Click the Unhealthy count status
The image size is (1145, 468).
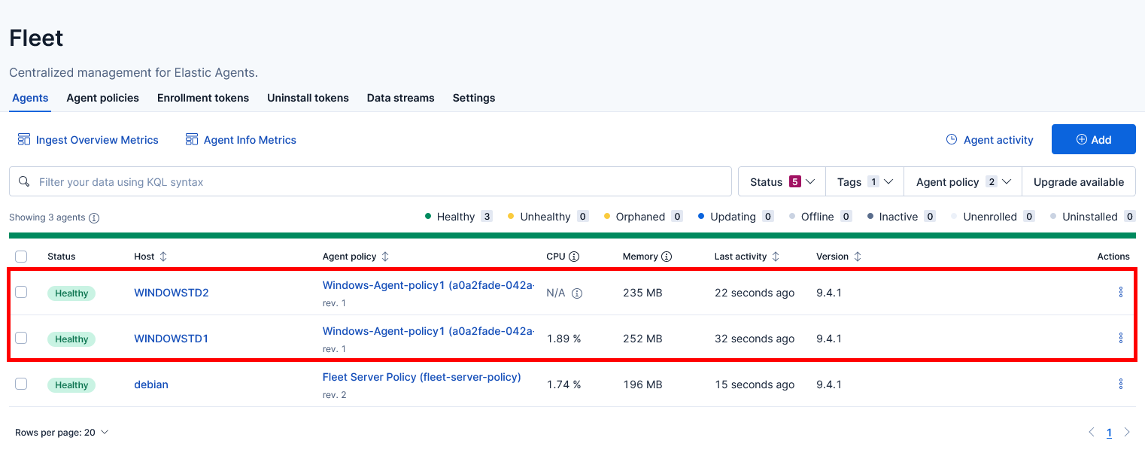point(548,217)
